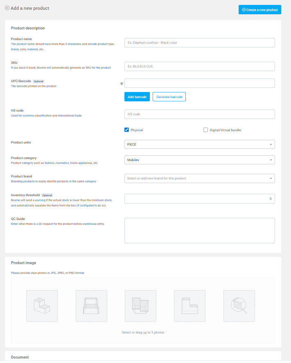Click the fourth product photo upload slot
The height and width of the screenshot is (363, 291).
[189, 306]
